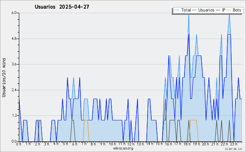Click the '22 h' x-axis tick label

224,144
